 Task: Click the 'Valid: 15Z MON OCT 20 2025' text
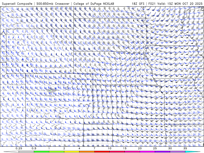180,4
